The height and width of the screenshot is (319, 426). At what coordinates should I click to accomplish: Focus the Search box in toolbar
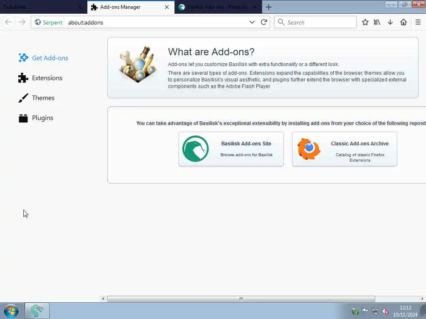click(x=315, y=22)
